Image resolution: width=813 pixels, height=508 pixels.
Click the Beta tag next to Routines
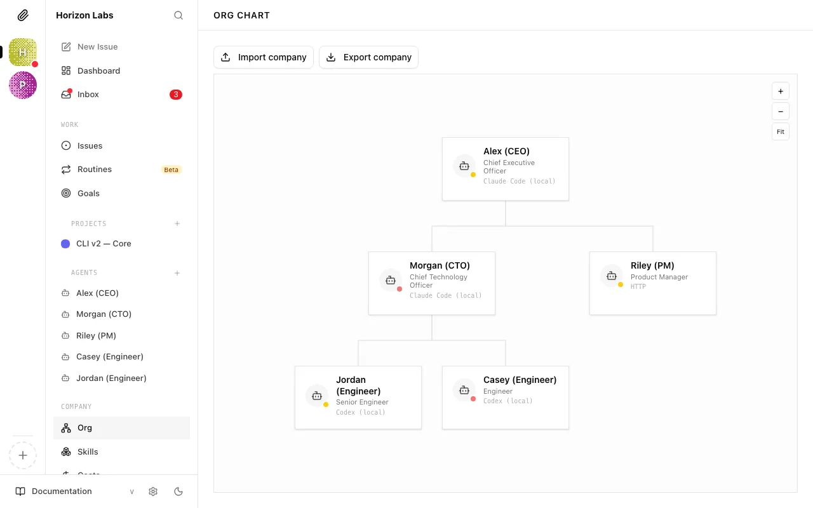click(x=171, y=170)
